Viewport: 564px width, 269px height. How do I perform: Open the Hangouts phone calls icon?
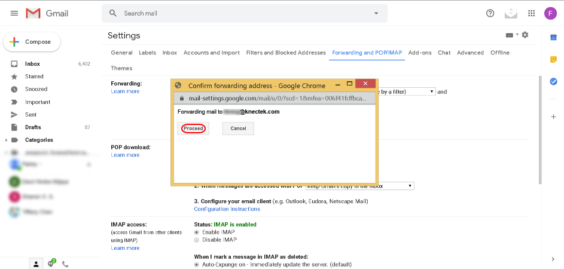65,264
